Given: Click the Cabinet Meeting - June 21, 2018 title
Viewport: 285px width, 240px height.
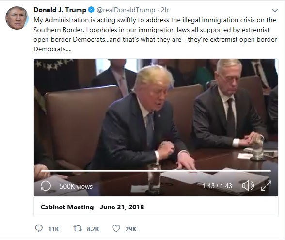Looking at the screenshot, I should click(x=92, y=207).
